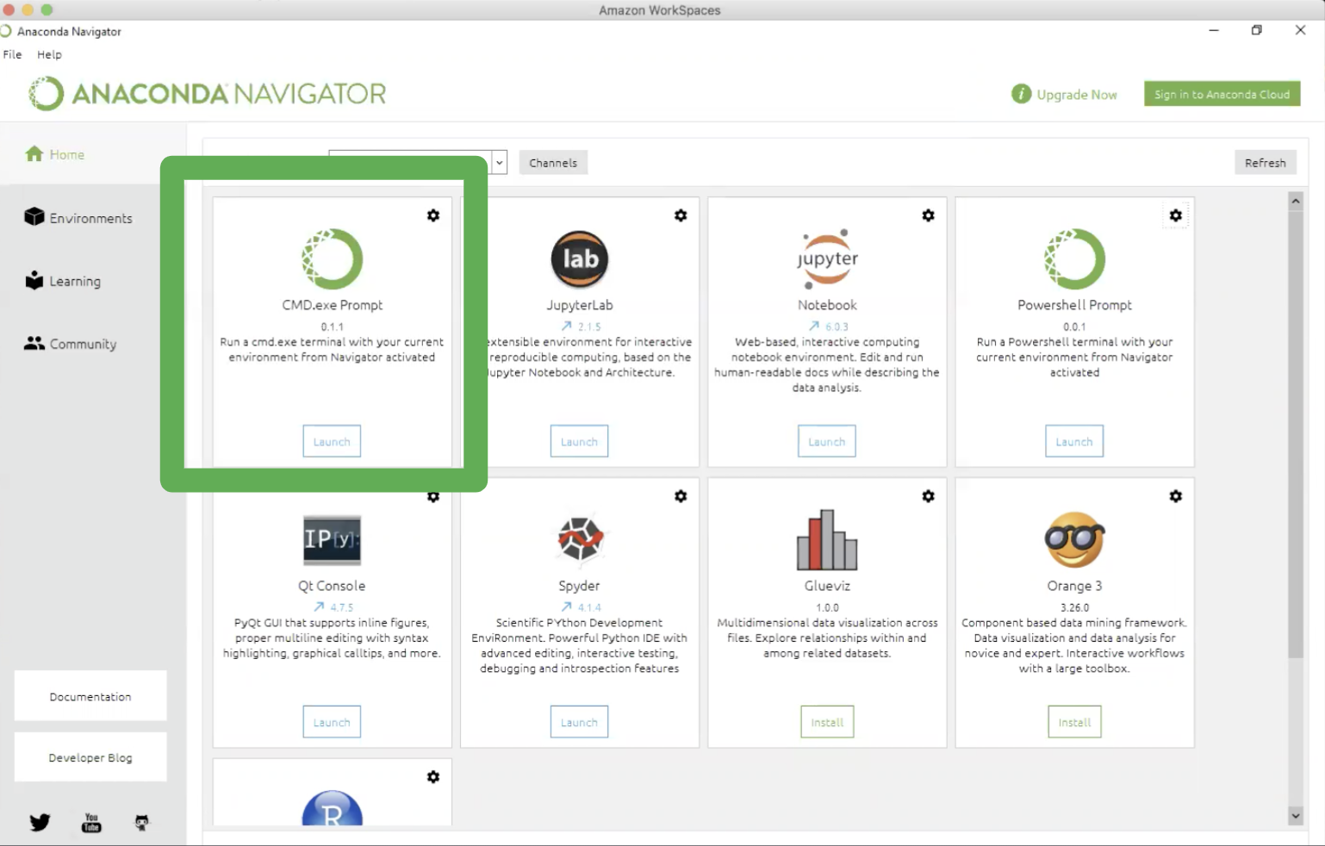Expand the environment selector dropdown arrow
The image size is (1325, 846).
(x=499, y=162)
